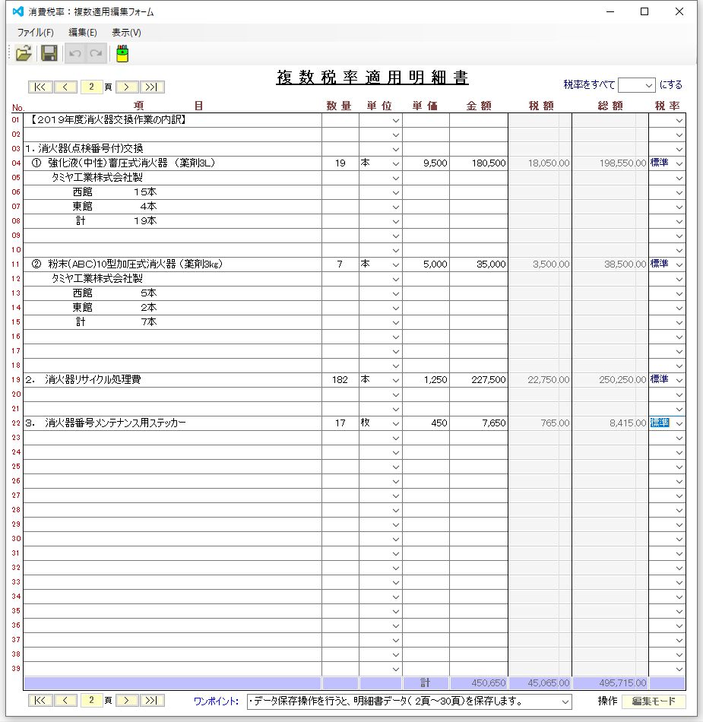This screenshot has height=722, width=703.
Task: Go to previous page using bottom navigation
Action: tap(65, 701)
